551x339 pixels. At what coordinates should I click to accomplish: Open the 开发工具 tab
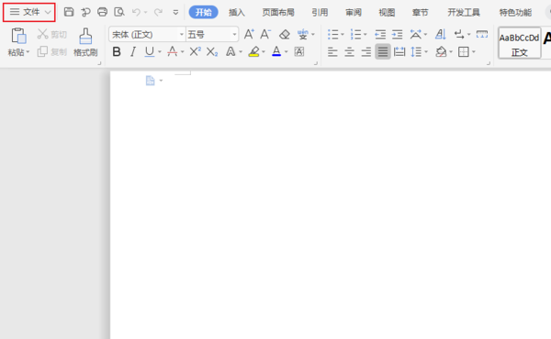tap(464, 13)
